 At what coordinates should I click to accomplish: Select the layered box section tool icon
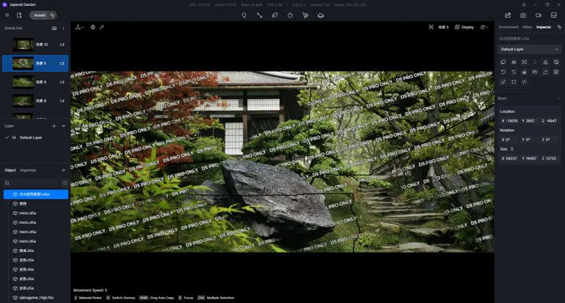point(321,16)
